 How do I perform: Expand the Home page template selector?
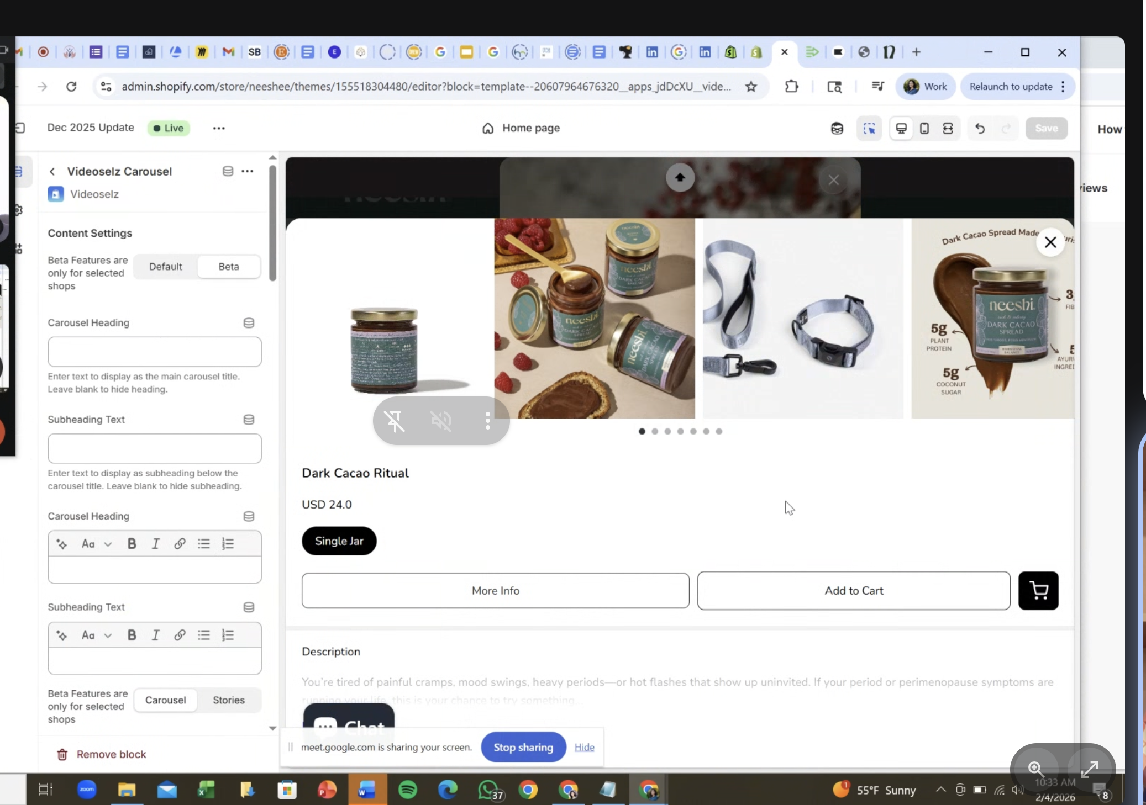[x=521, y=128]
